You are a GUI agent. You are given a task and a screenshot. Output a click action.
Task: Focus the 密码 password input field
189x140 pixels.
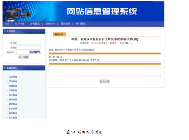pyautogui.click(x=28, y=48)
